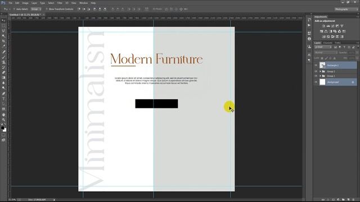The height and width of the screenshot is (202, 360).
Task: Select the Clone Stamp tool
Action: click(x=3, y=62)
